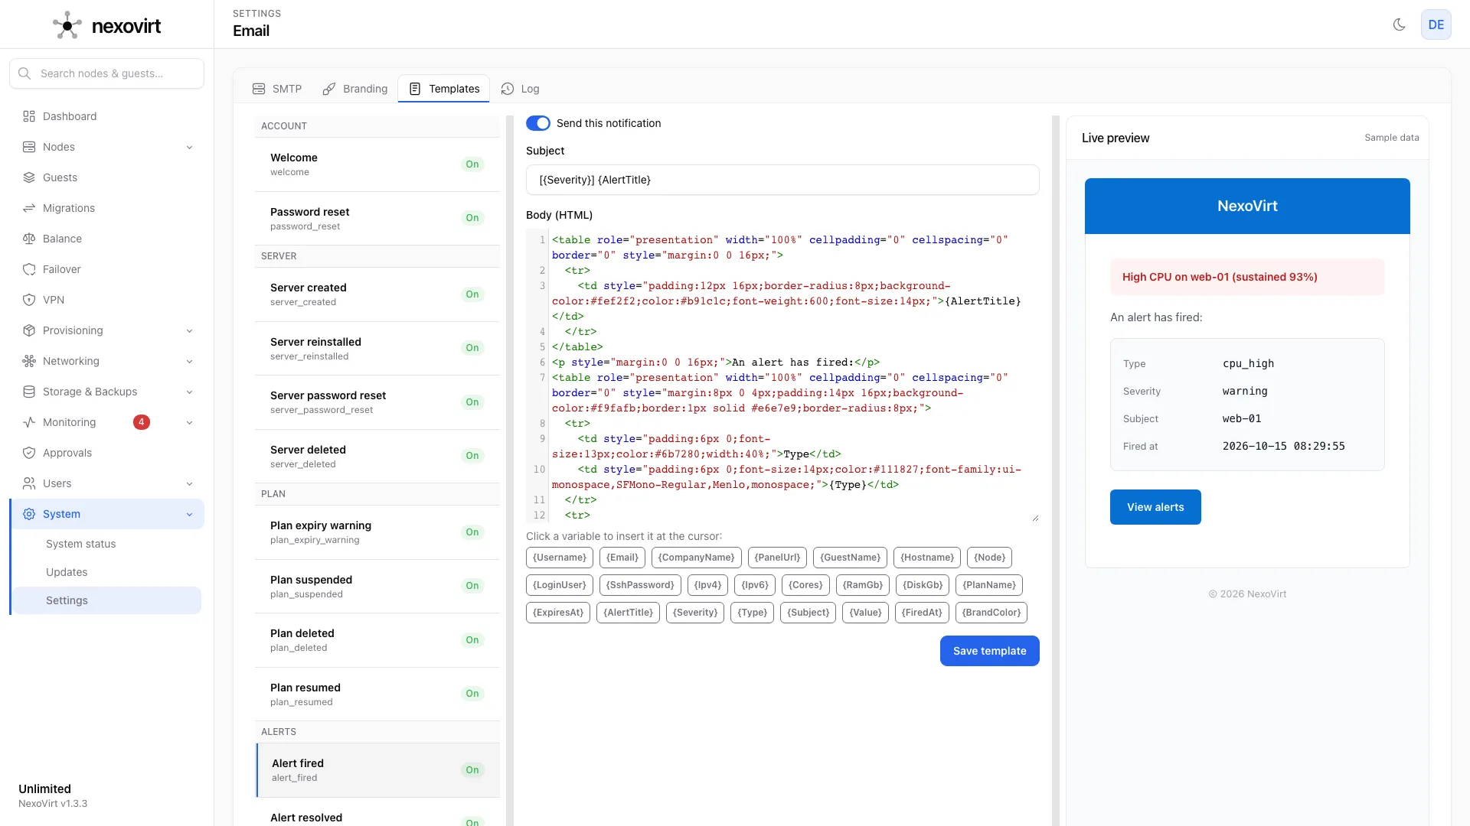The height and width of the screenshot is (826, 1470).
Task: Click the Subject input field
Action: 782,180
